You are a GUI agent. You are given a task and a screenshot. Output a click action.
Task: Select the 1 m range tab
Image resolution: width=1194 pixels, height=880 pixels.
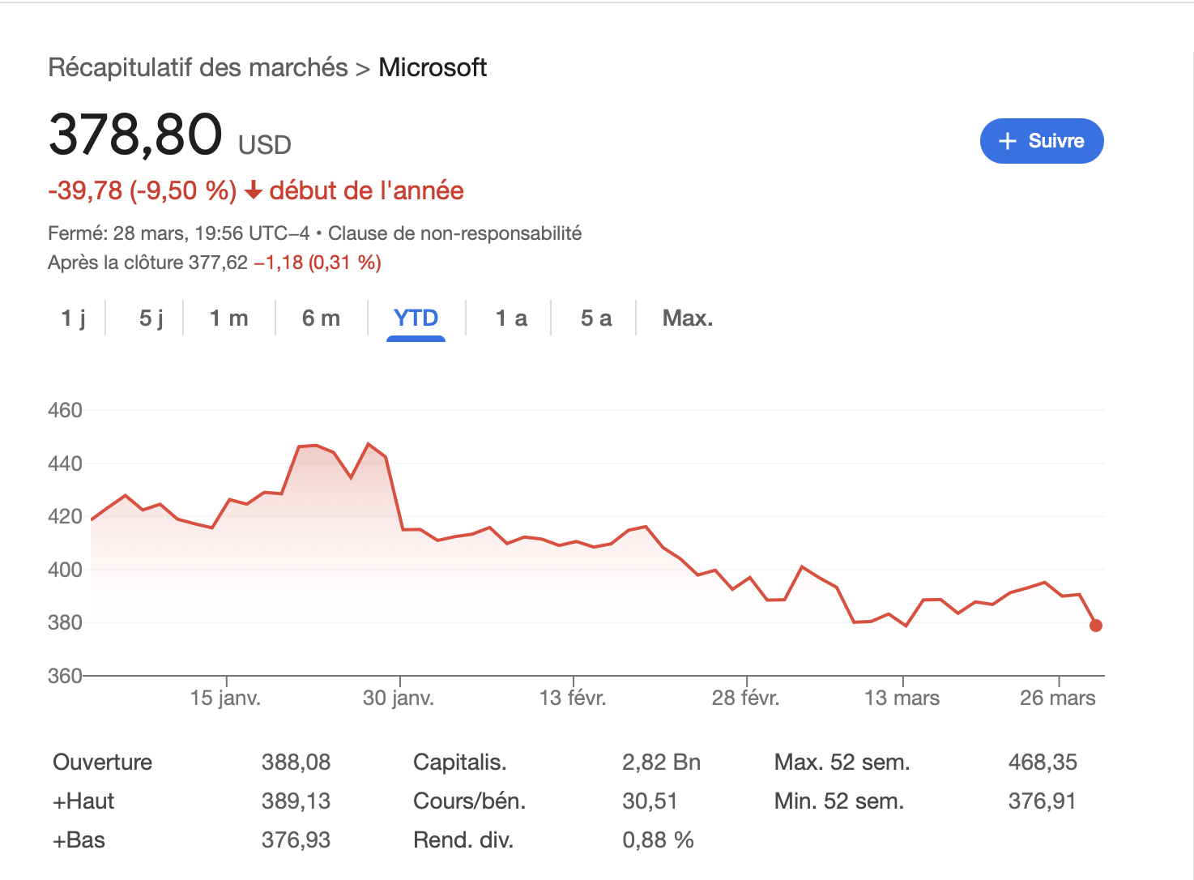pos(229,318)
